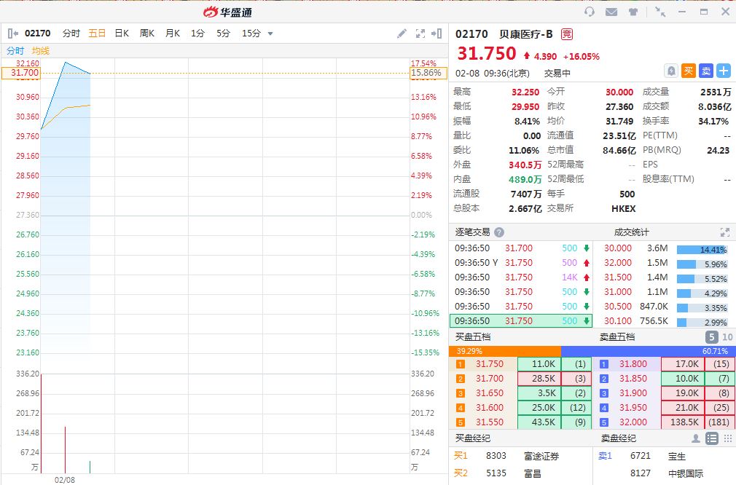Open the skin theme shirt icon
This screenshot has width=736, height=485.
tap(633, 12)
